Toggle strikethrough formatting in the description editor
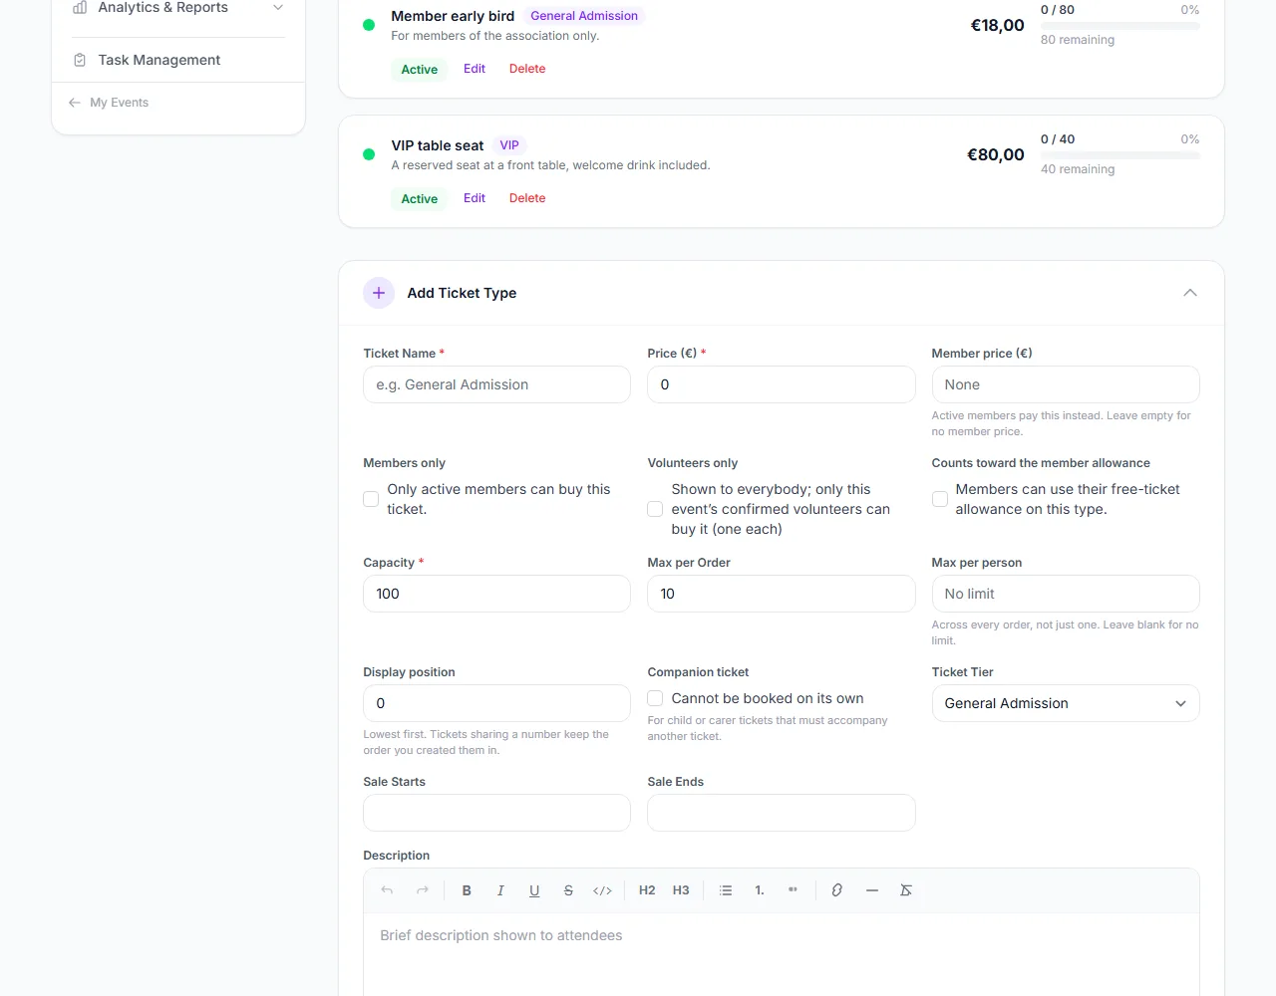 [x=568, y=890]
